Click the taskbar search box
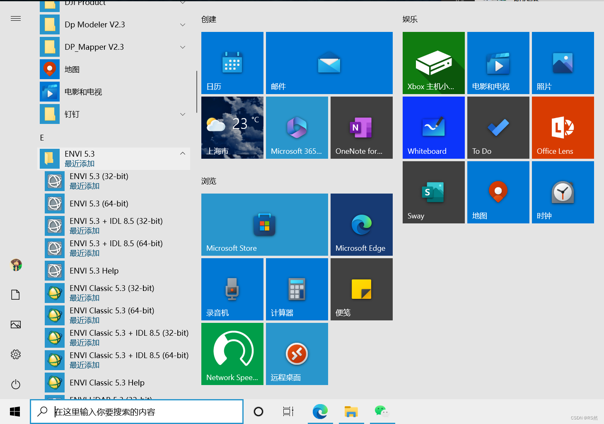604x424 pixels. point(137,412)
